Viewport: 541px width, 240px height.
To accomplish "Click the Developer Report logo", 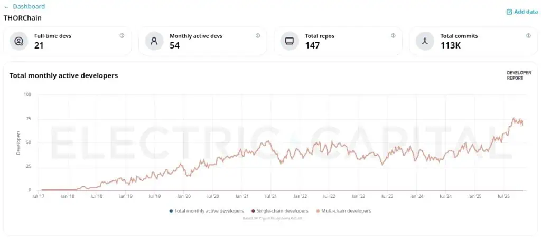I will point(519,75).
